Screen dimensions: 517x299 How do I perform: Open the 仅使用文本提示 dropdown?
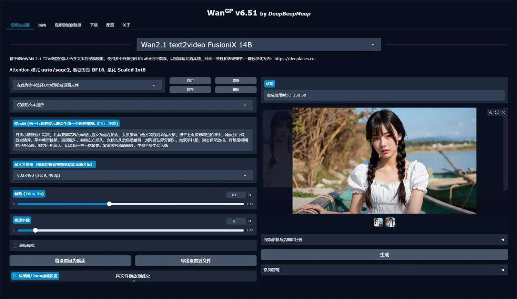tap(133, 105)
